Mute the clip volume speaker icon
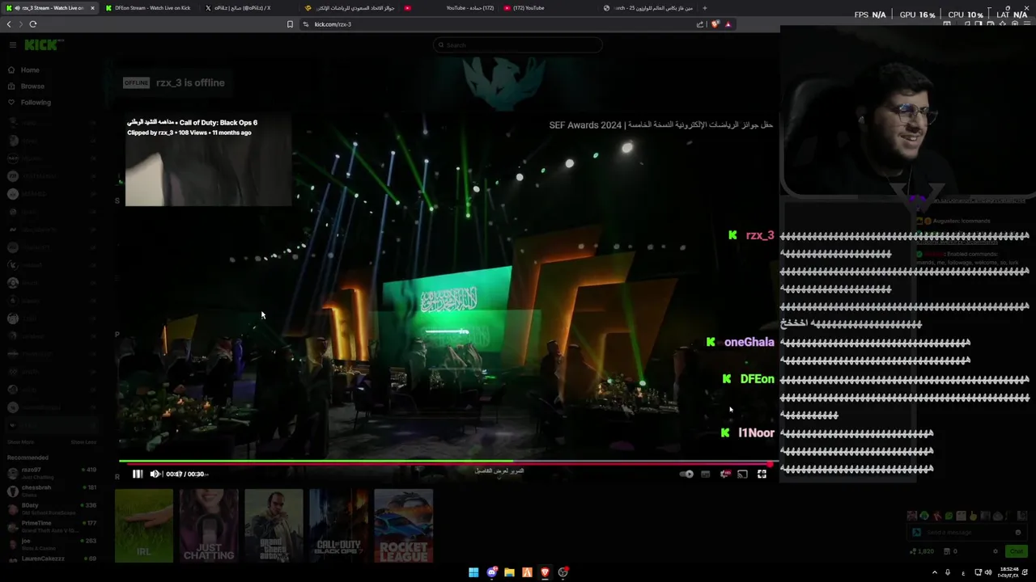Image resolution: width=1036 pixels, height=582 pixels. (x=155, y=474)
